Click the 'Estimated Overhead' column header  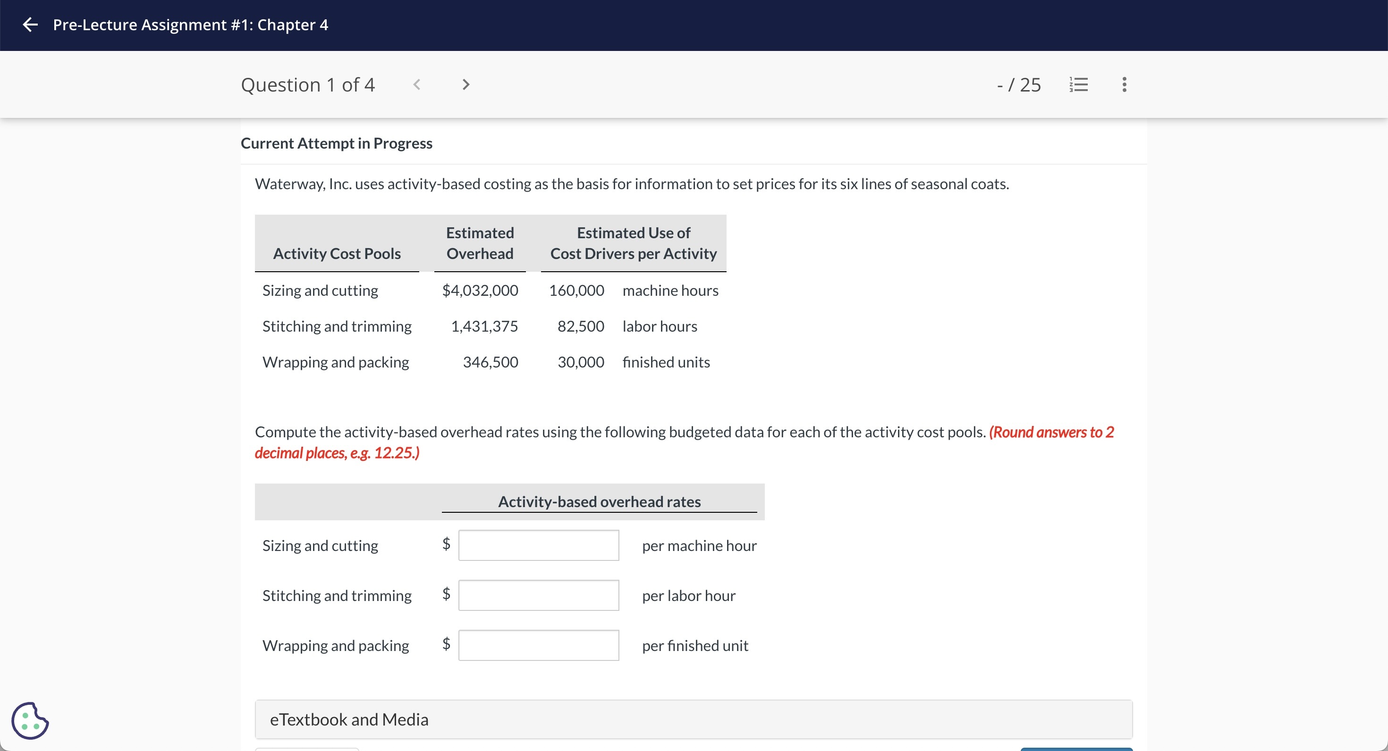(x=480, y=243)
